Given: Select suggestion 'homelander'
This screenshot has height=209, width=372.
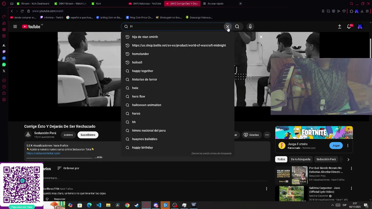Looking at the screenshot, I should (178, 54).
